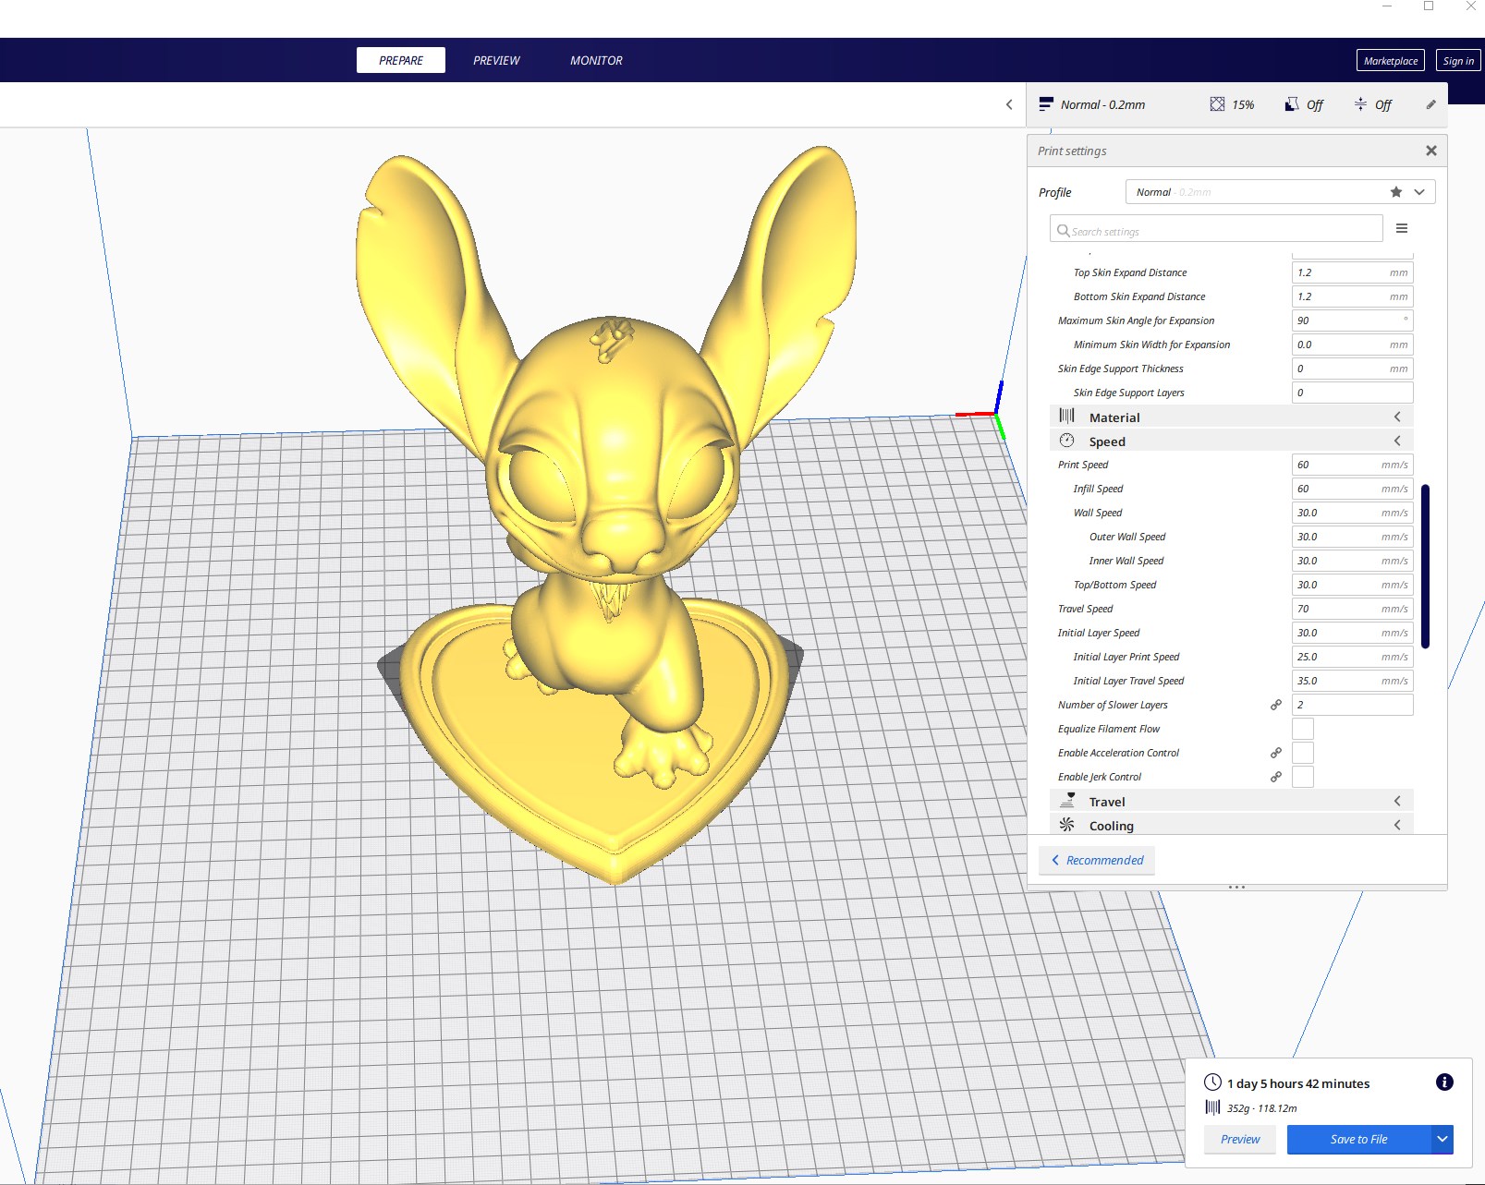The width and height of the screenshot is (1485, 1185).
Task: Open settings visibility hamburger menu
Action: click(x=1402, y=228)
